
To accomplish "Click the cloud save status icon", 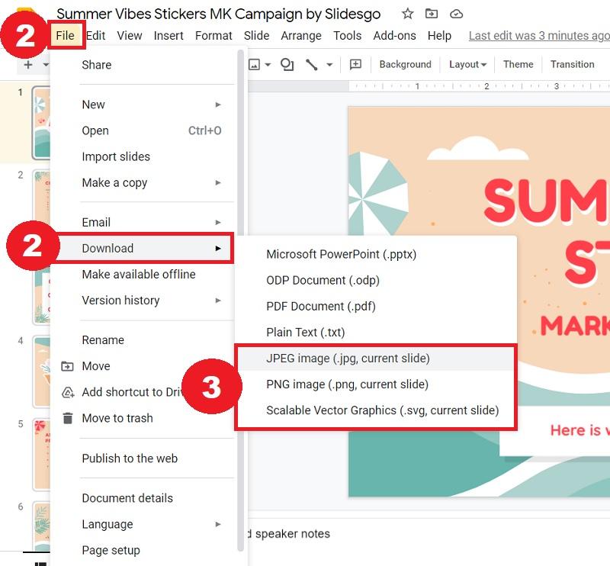I will click(456, 14).
